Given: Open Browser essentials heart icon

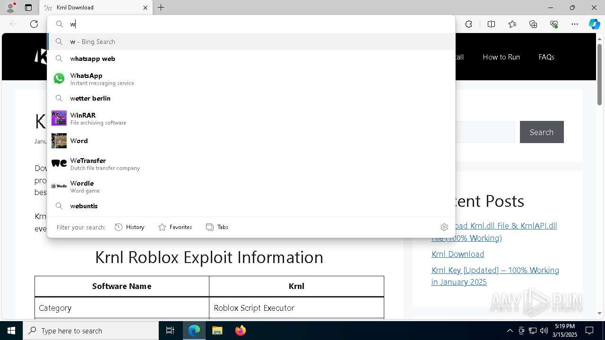Looking at the screenshot, I should [x=554, y=24].
